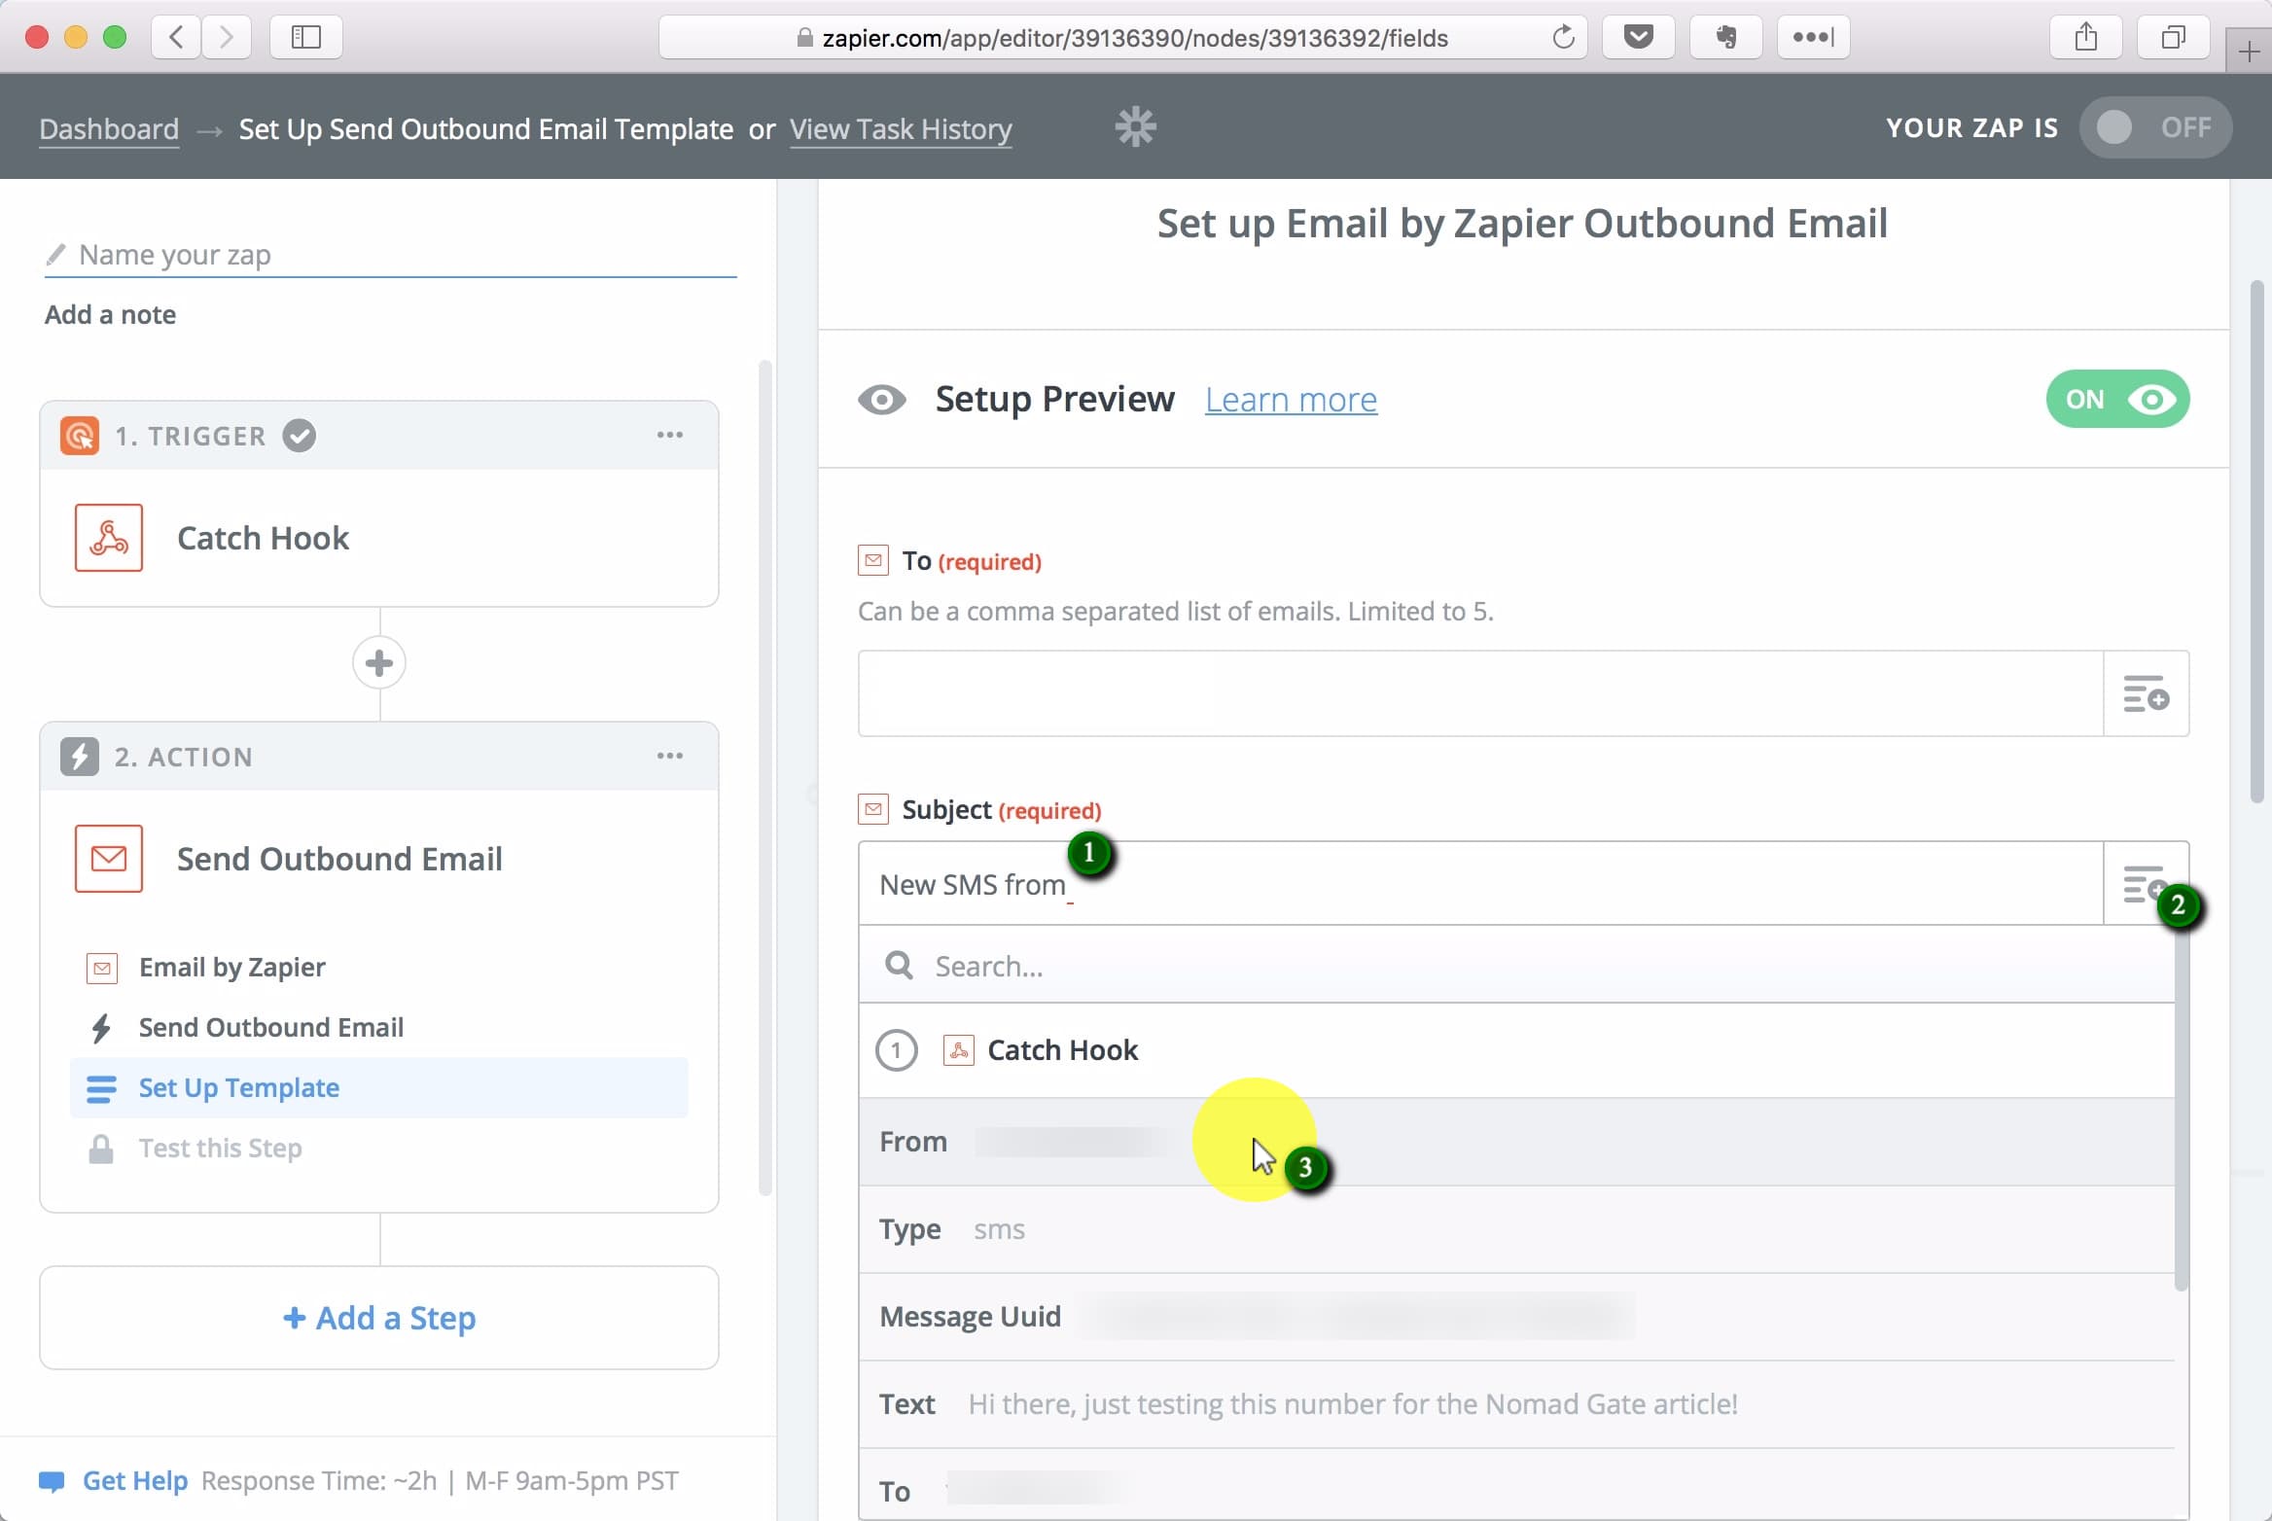Click the dropdown list scrollbar
This screenshot has height=1521, width=2272.
2181,1109
